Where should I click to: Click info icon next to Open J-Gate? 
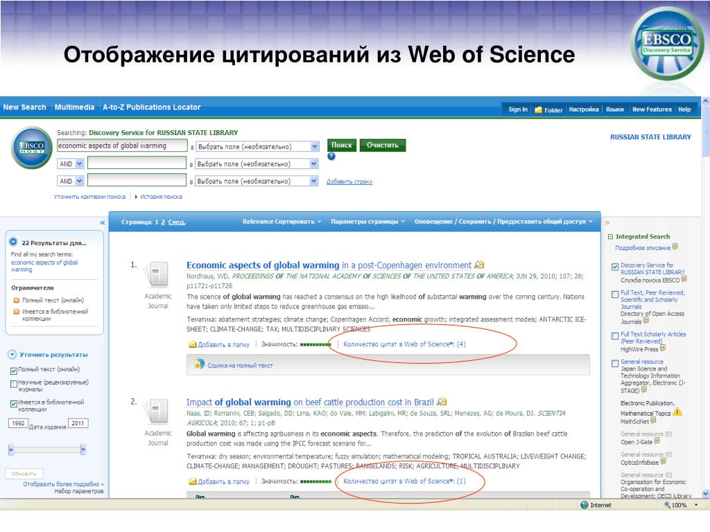[x=657, y=441]
